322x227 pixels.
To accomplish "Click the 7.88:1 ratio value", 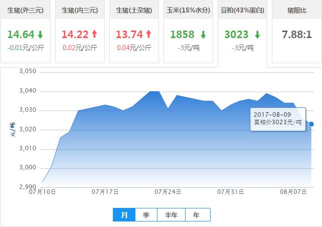I will (297, 35).
